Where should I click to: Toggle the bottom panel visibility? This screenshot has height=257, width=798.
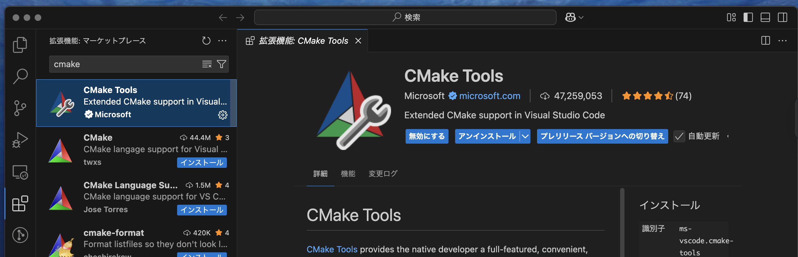click(765, 17)
